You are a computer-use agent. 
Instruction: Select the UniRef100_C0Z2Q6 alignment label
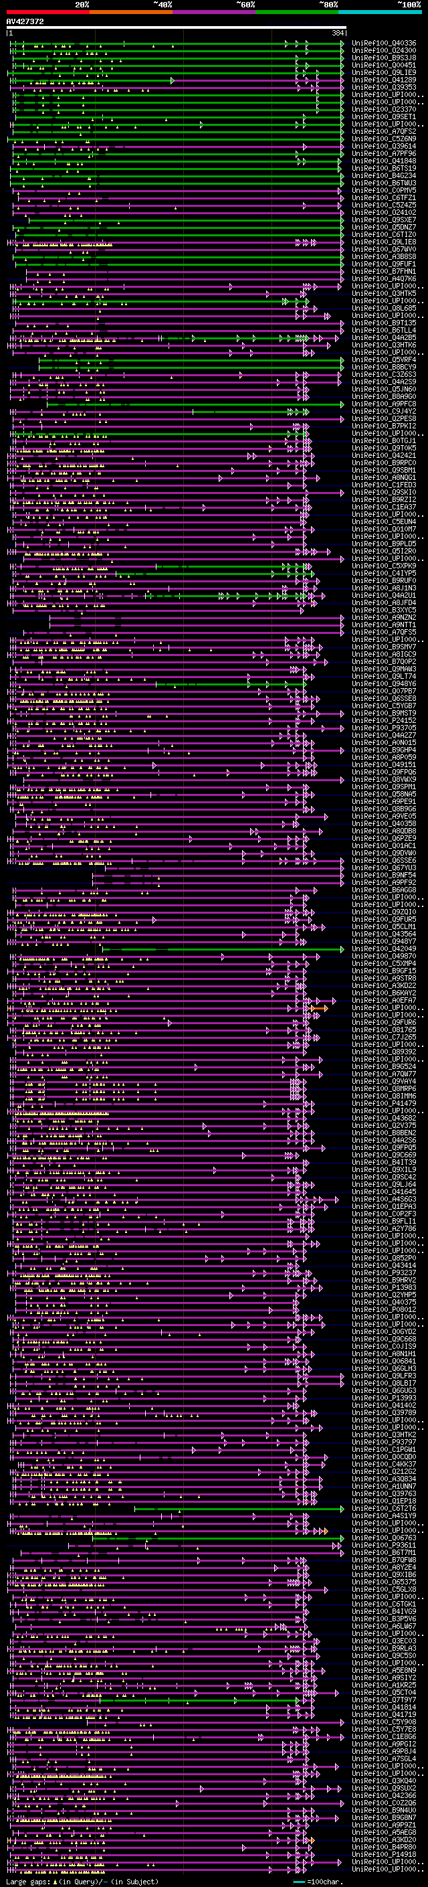point(384,1803)
